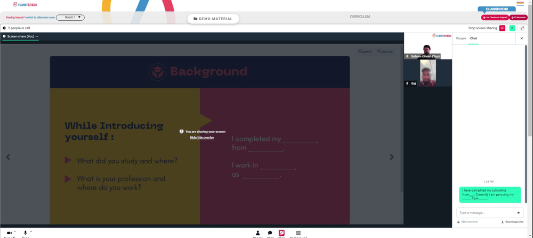The width and height of the screenshot is (533, 238).
Task: Advance to next slide arrow
Action: (x=392, y=157)
